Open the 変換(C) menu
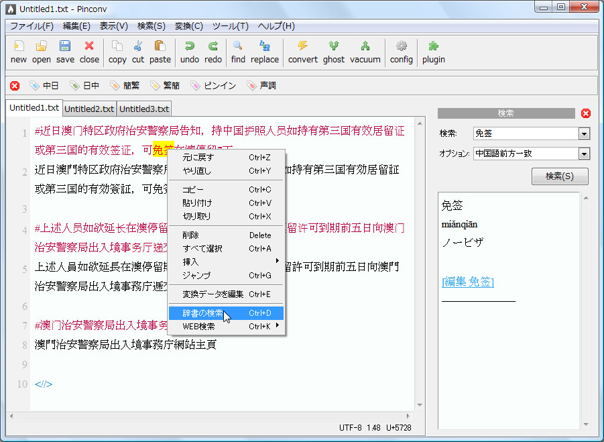Viewport: 604px width, 442px height. pyautogui.click(x=189, y=26)
